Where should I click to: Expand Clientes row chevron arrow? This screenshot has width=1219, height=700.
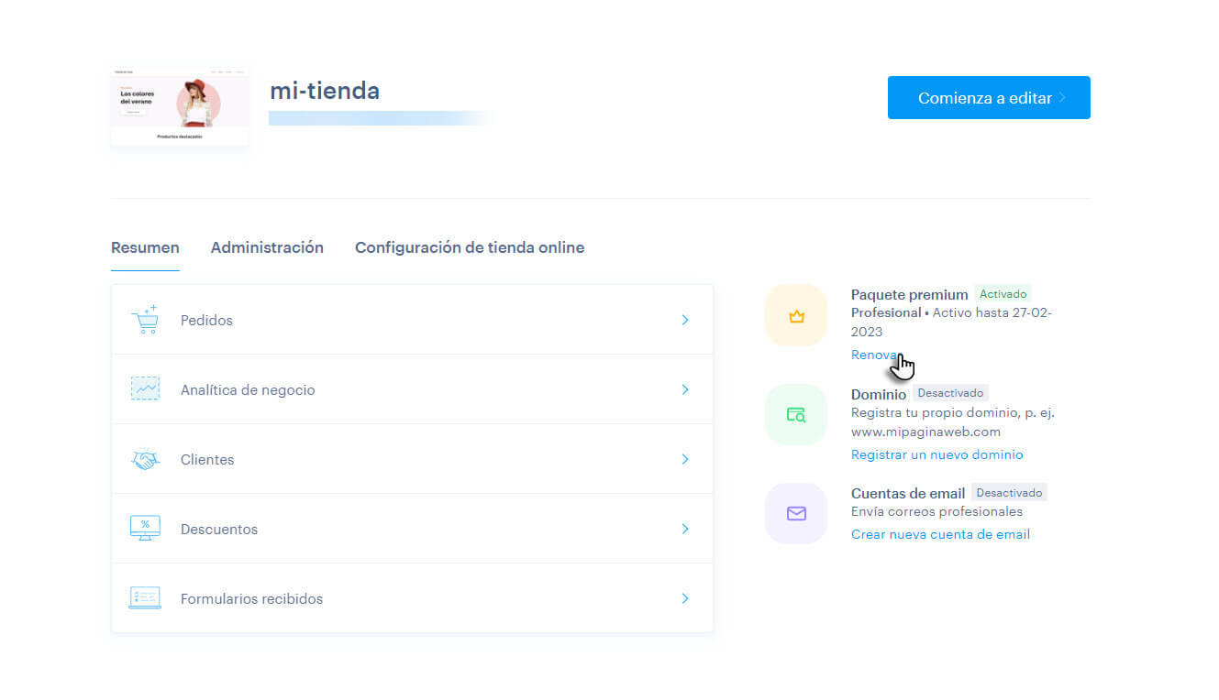pos(685,459)
